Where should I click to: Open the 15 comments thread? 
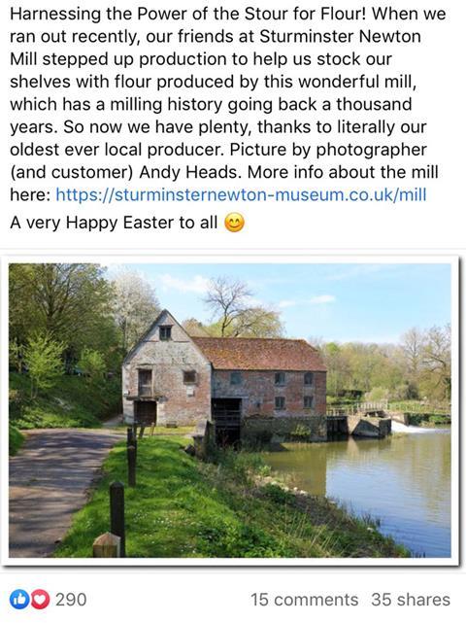(304, 600)
